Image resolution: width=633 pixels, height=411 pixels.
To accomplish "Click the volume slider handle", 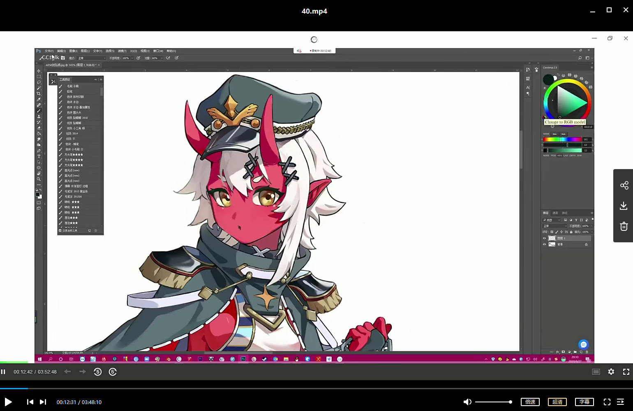I will (x=510, y=402).
